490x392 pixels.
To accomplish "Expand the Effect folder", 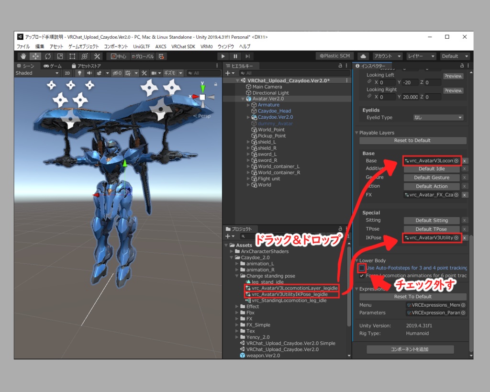I will click(x=237, y=307).
